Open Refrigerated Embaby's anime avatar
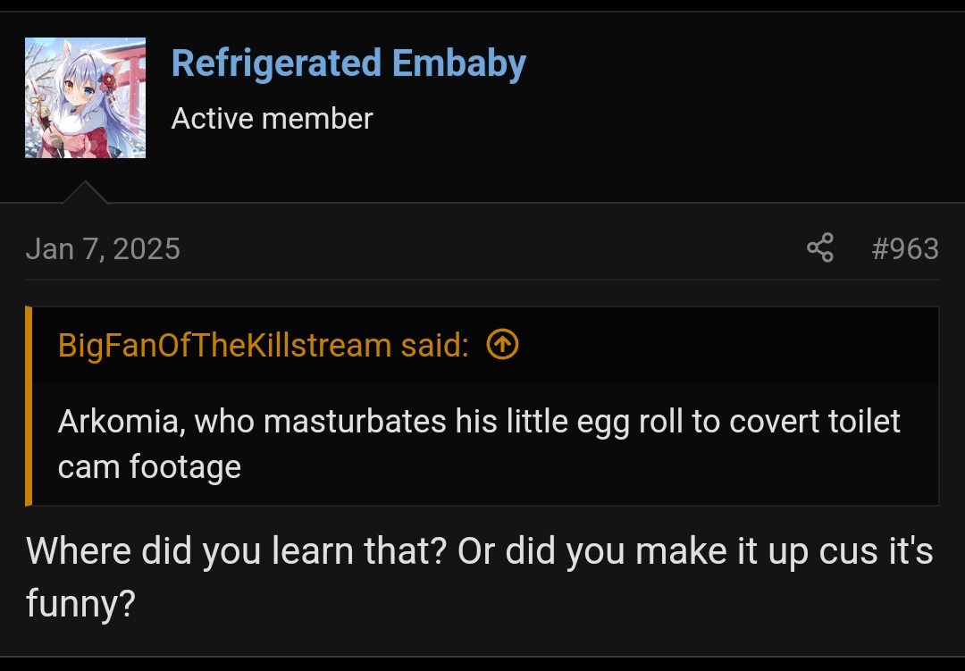 (85, 98)
